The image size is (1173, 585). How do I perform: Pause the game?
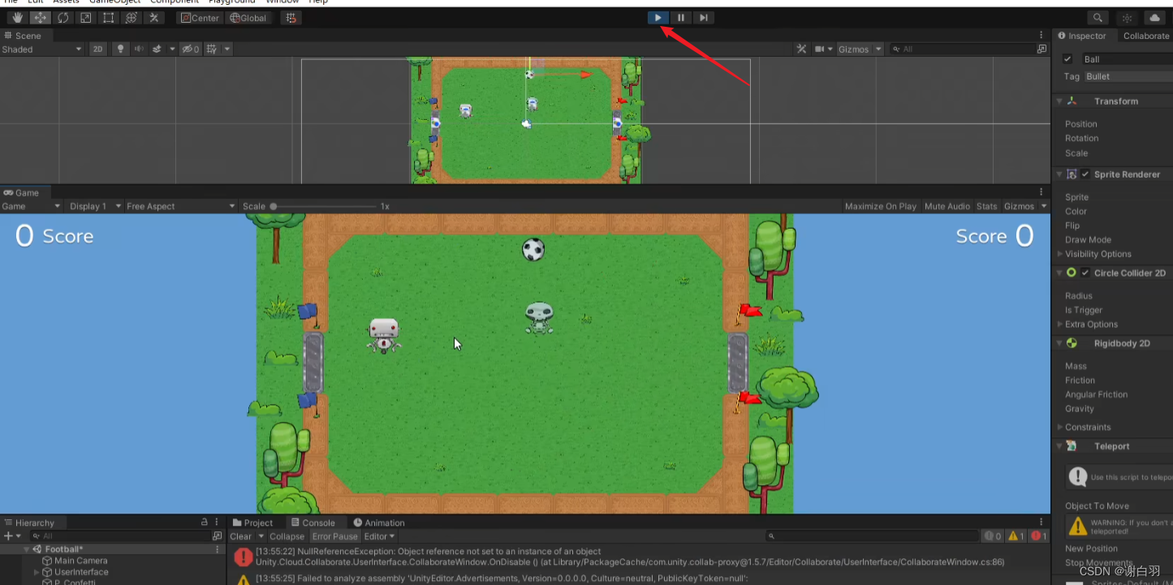(x=681, y=18)
